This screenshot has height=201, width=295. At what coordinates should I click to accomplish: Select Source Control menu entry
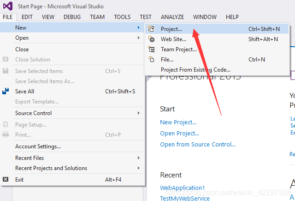72,113
